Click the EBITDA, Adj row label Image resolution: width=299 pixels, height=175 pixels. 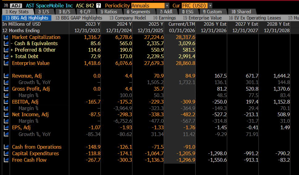[25, 102]
